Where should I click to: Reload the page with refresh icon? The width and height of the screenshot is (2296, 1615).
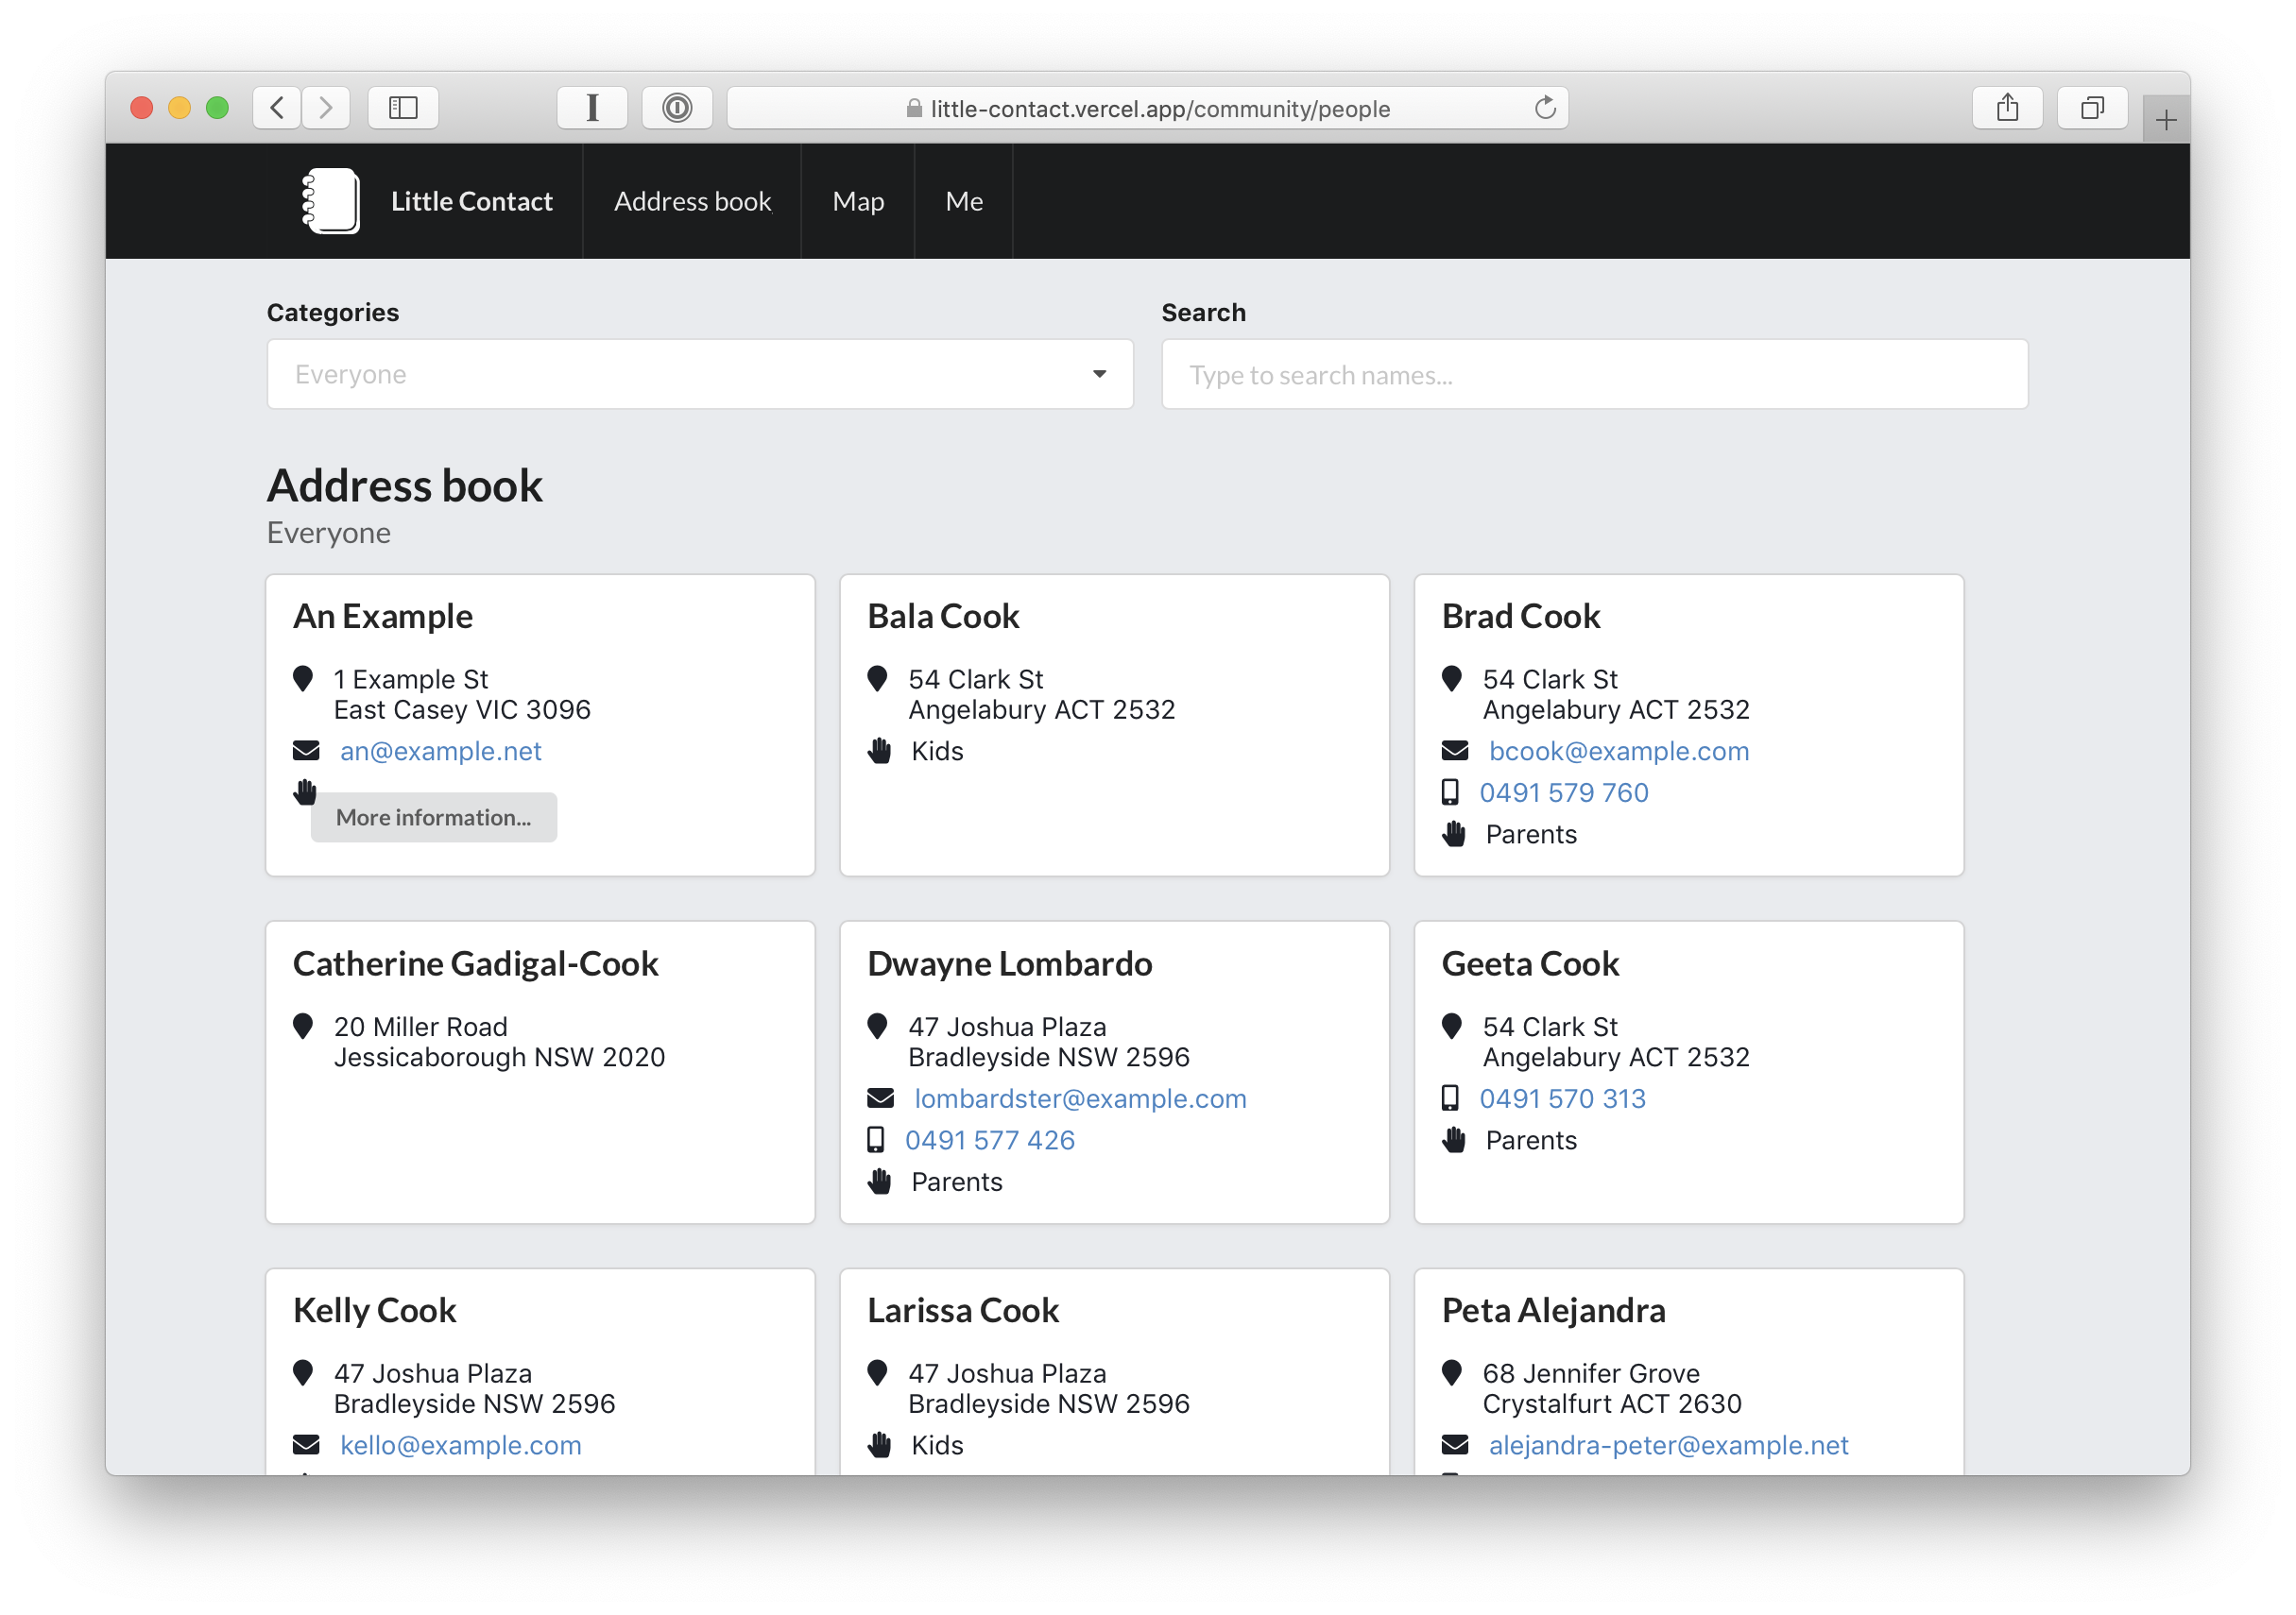1545,108
